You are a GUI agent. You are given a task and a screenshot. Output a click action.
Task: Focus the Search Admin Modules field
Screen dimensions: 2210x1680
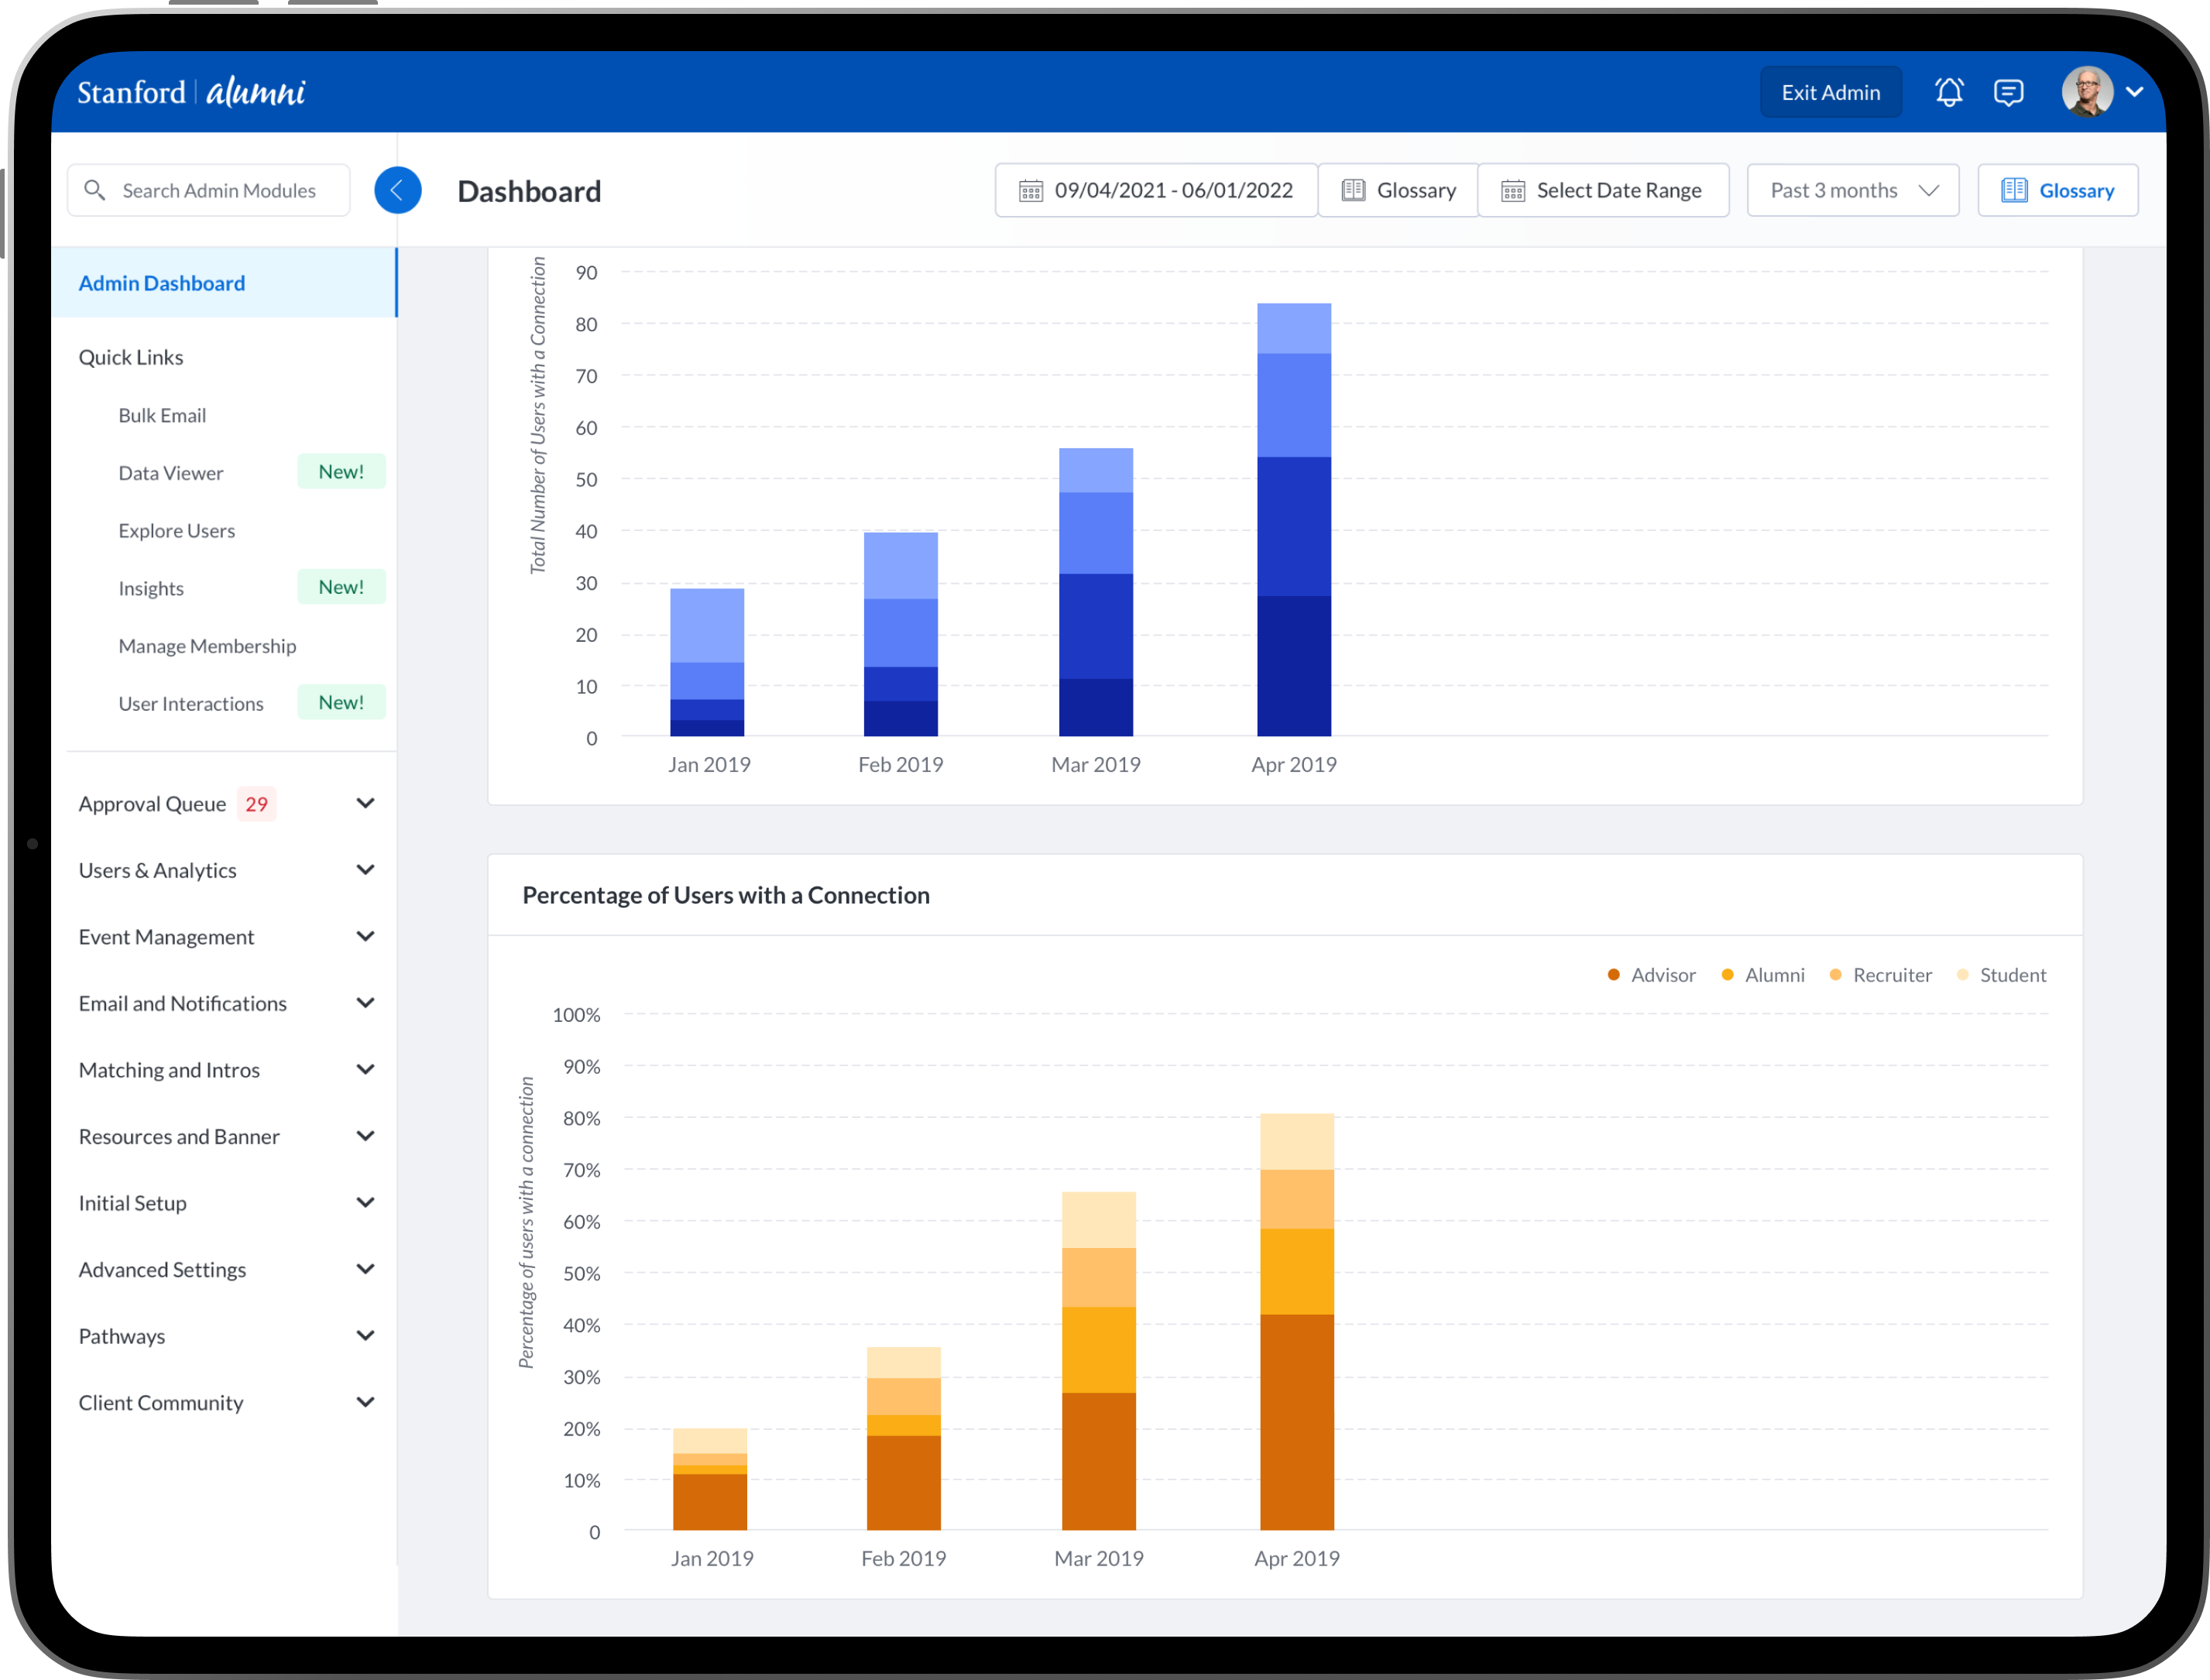coord(219,190)
